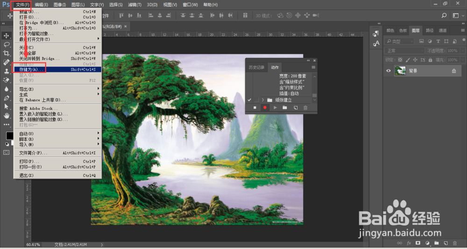This screenshot has width=467, height=249.
Task: Open the 正常 blend mode dropdown
Action: (404, 50)
